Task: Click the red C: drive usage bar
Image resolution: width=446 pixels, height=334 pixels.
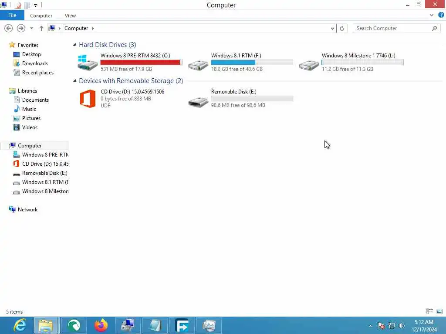Action: 141,62
